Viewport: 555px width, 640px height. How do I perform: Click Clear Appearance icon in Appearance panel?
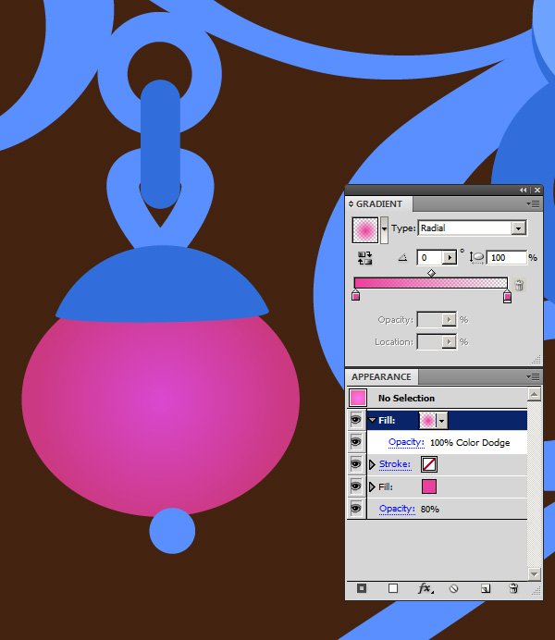coord(454,588)
